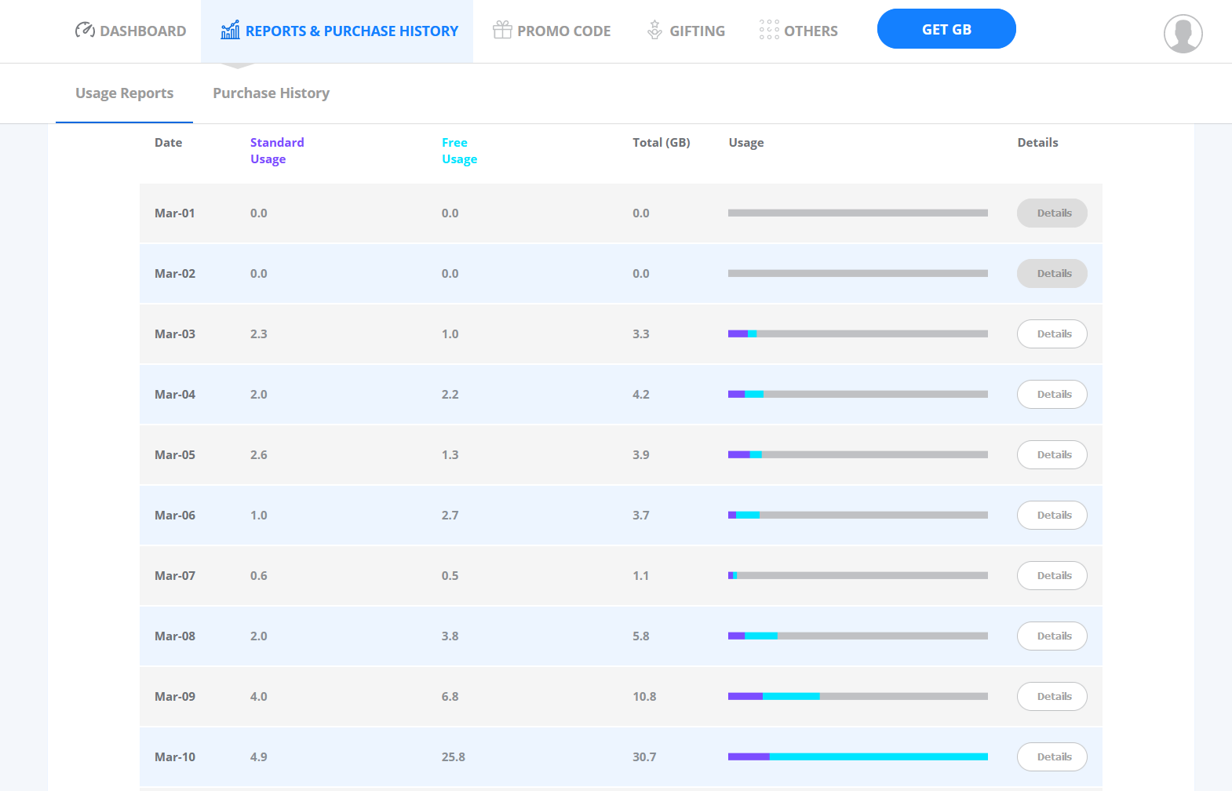Open Details for Mar-03
Screen dimensions: 1232x791
[1052, 334]
